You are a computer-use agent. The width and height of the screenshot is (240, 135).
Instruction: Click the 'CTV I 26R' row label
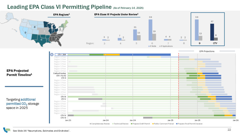click(62, 55)
